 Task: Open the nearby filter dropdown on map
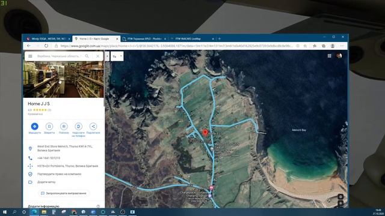[117, 56]
